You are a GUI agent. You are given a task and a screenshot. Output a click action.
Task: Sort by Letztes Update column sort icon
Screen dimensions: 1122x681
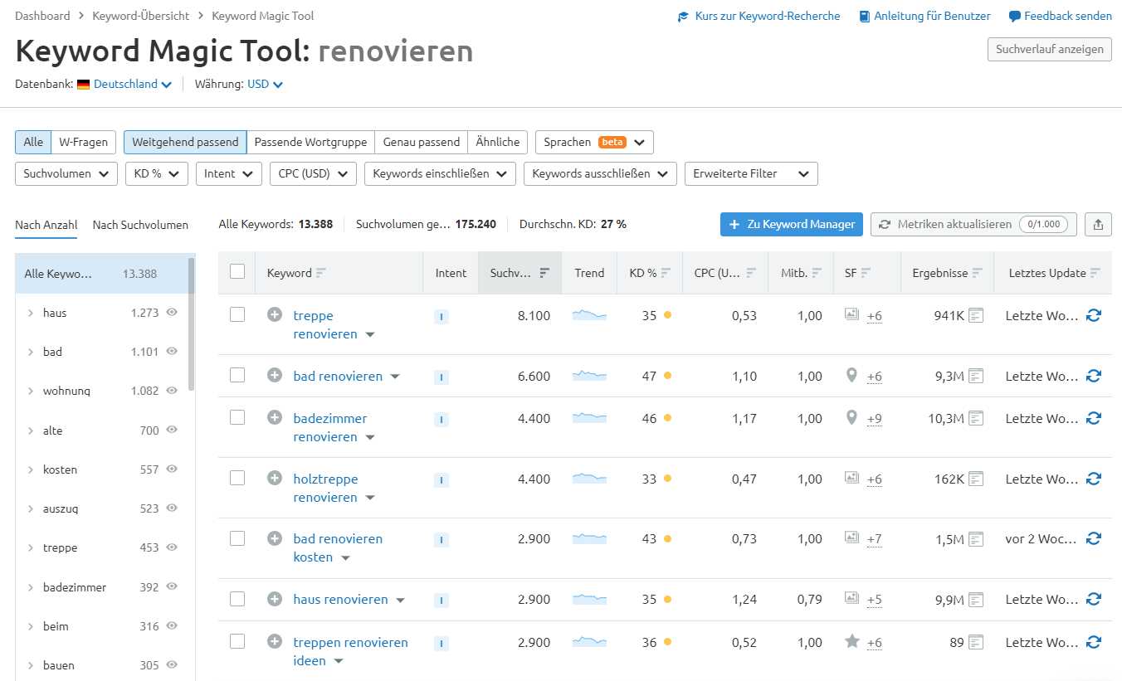click(1095, 273)
